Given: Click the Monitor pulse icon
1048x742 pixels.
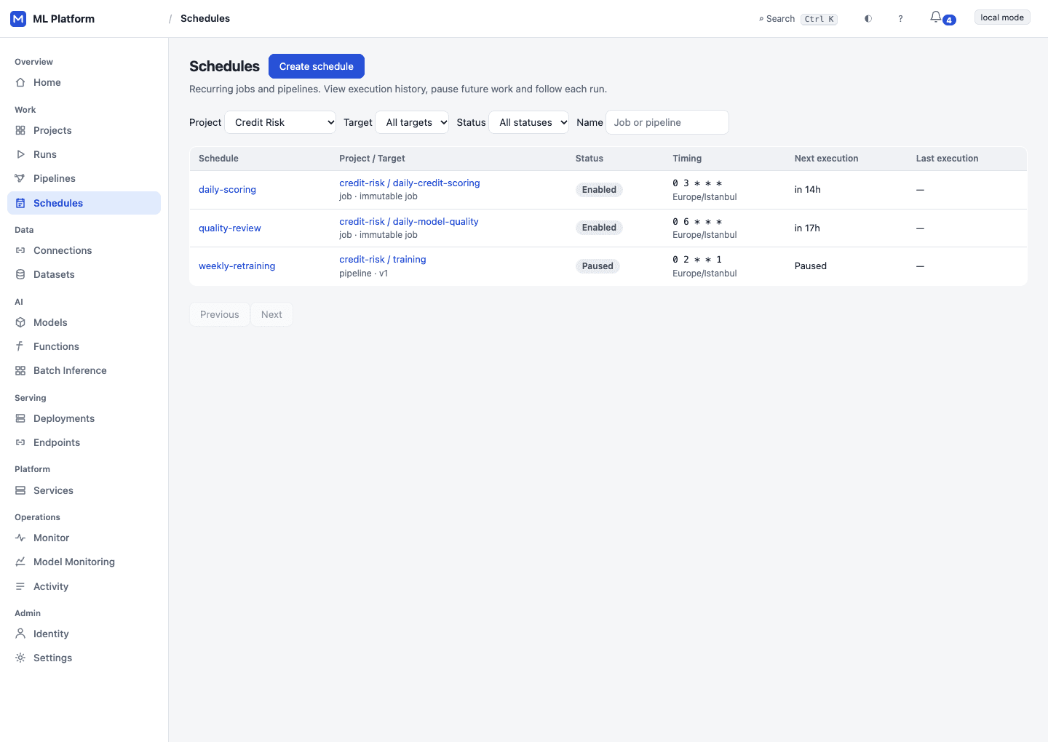Looking at the screenshot, I should [x=20, y=538].
